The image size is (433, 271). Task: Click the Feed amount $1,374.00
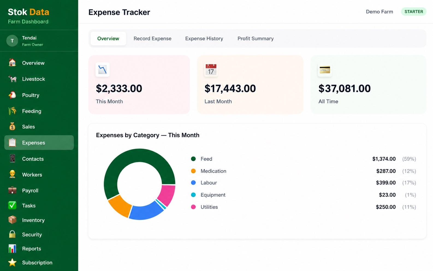(x=384, y=159)
